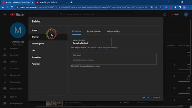Open the Subtitel sidebar icon

(5, 62)
